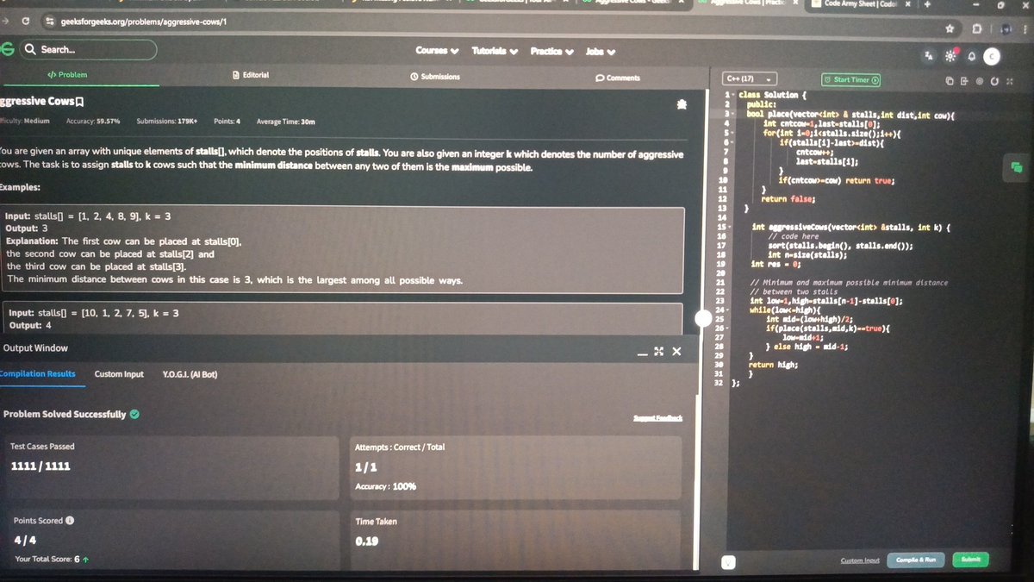
Task: Open a new browser tab
Action: coord(927,5)
